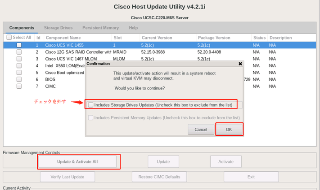Click the Exit button
The height and width of the screenshot is (190, 320).
[251, 177]
